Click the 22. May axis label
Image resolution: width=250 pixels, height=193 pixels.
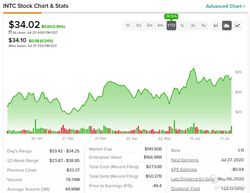[164, 139]
